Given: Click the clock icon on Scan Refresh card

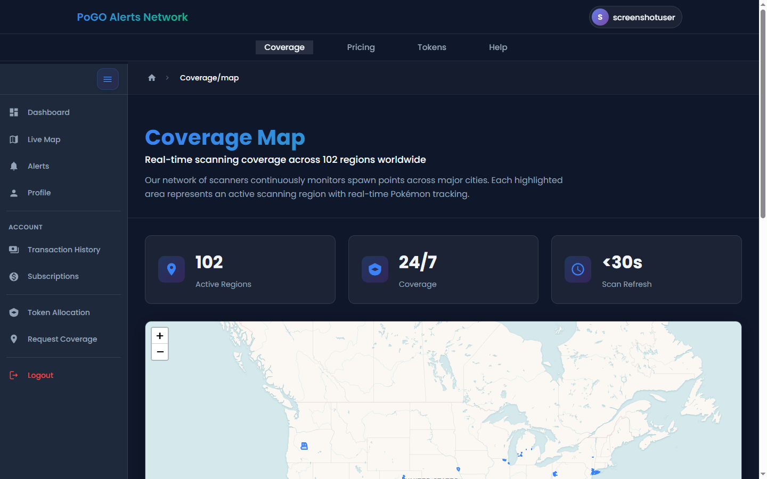Looking at the screenshot, I should click(578, 269).
